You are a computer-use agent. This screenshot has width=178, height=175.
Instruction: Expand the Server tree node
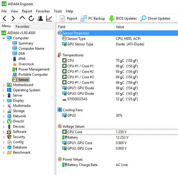(x=4, y=96)
